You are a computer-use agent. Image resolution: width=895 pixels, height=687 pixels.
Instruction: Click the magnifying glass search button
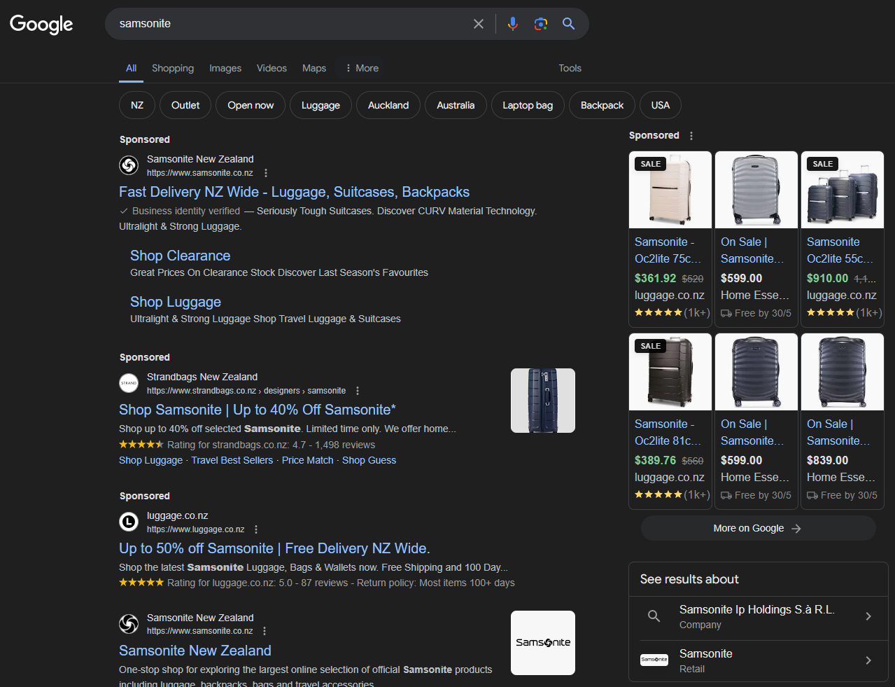569,24
